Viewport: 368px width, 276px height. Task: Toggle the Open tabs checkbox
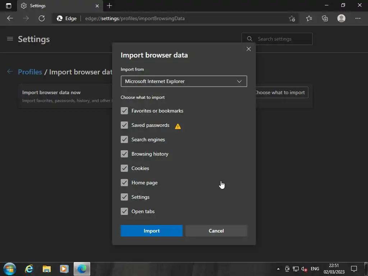pyautogui.click(x=124, y=211)
